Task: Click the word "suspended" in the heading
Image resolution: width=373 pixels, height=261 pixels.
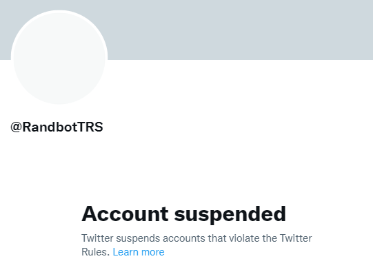Action: coord(230,214)
